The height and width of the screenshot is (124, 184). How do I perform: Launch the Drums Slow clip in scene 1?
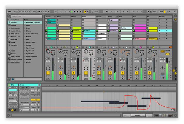pyautogui.click(x=46, y=20)
